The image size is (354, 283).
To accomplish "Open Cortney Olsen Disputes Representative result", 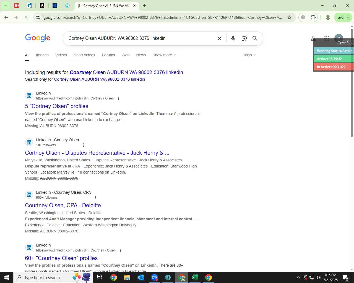I will (97, 153).
